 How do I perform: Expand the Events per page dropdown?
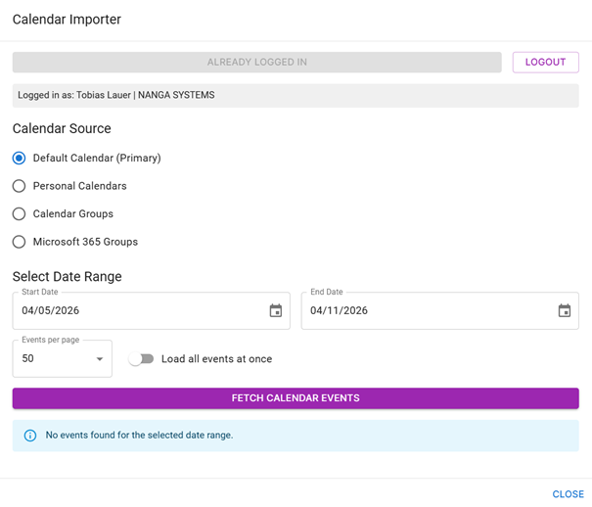click(63, 358)
